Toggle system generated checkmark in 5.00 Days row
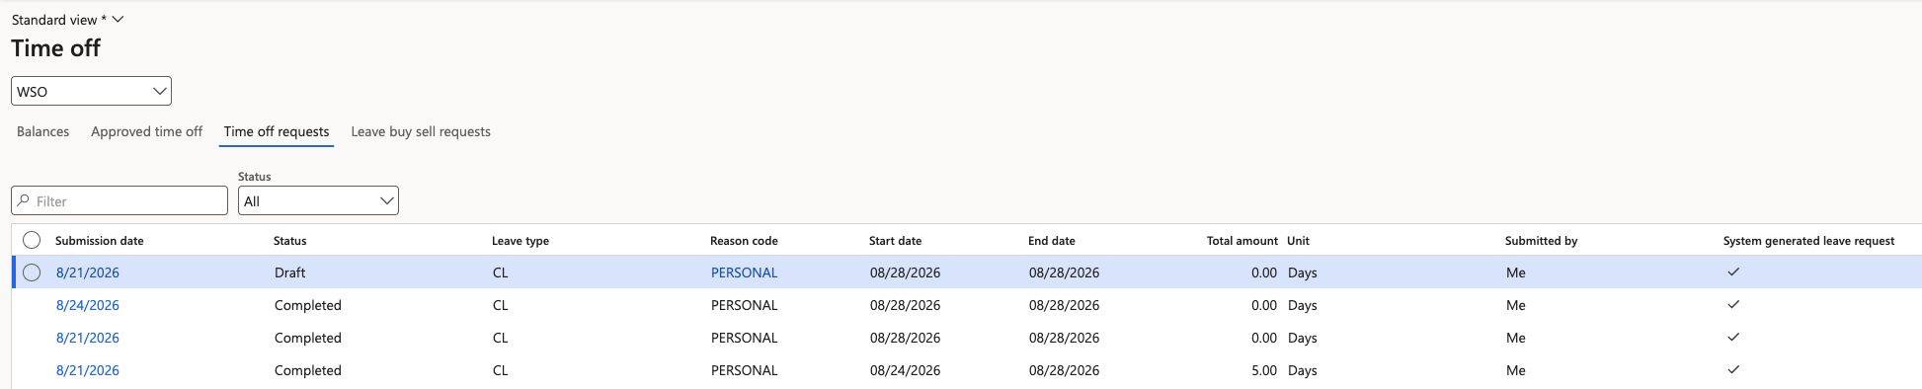Viewport: 1922px width, 389px height. click(1733, 369)
